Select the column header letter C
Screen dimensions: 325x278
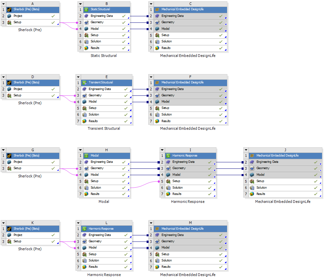191,4
